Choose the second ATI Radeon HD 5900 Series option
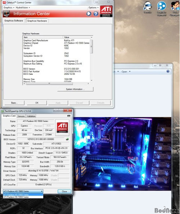Image resolution: width=180 pixels, height=214 pixels. [x=23, y=197]
